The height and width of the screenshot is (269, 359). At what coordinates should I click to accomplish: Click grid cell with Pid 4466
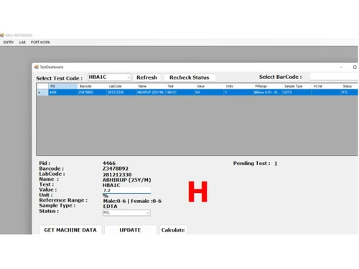pyautogui.click(x=63, y=93)
